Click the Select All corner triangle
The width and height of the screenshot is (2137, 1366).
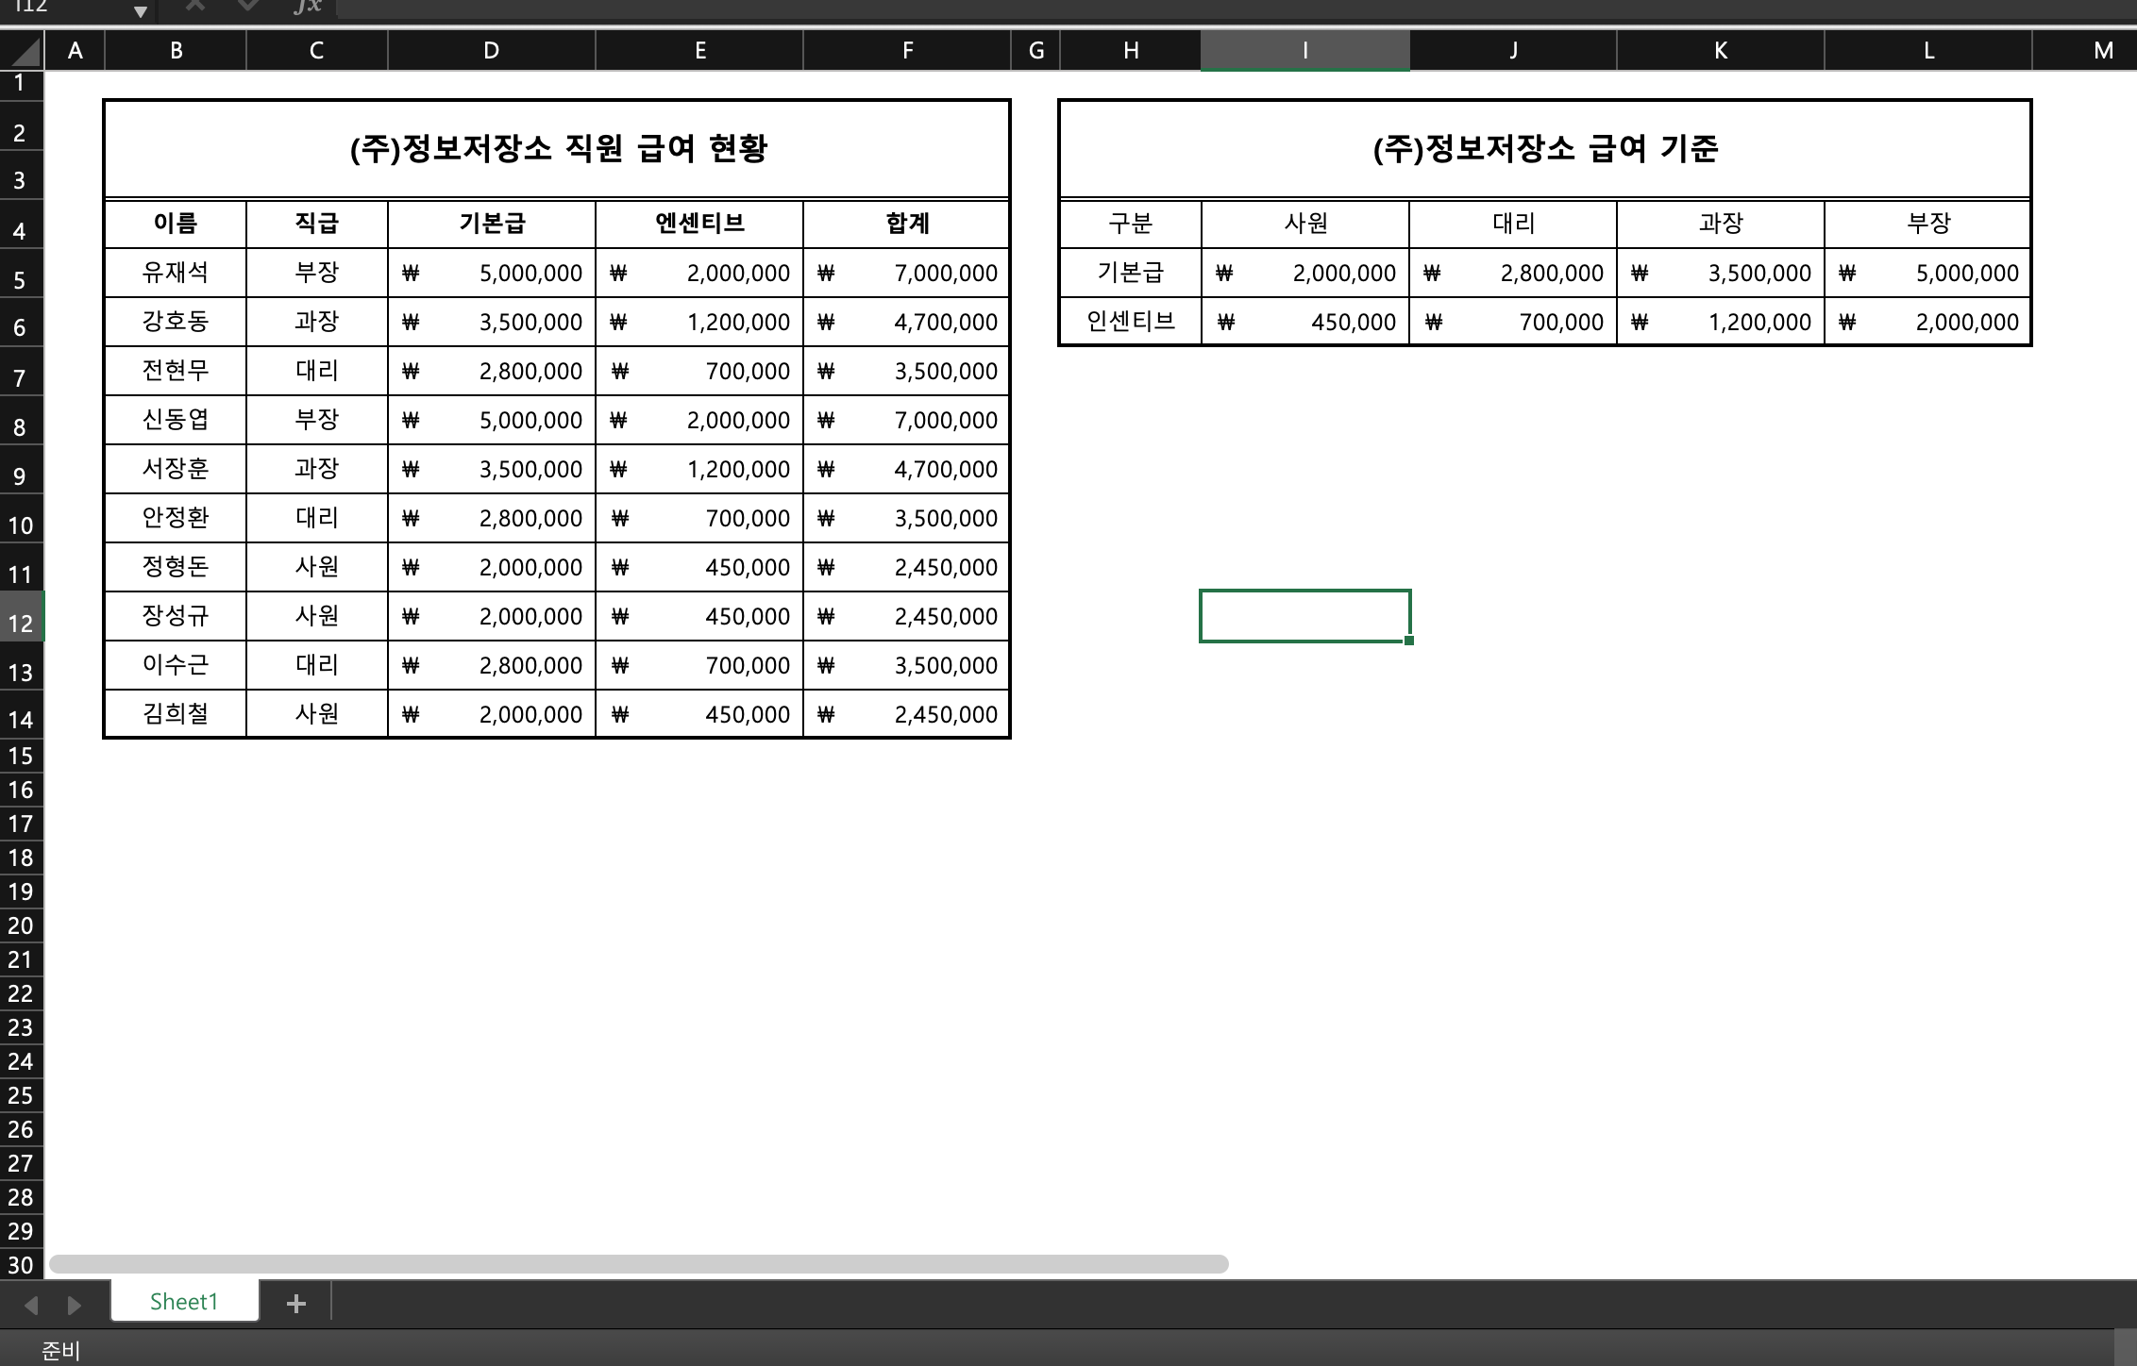[26, 51]
